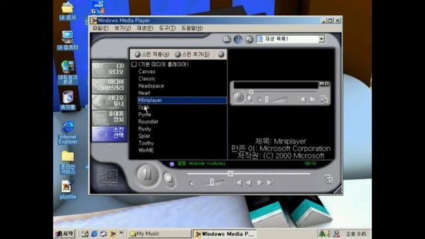Click Midnite Vultures now playing text
425x239 pixels.
[x=207, y=164]
